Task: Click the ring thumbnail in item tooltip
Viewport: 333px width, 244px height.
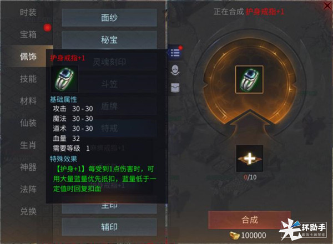Action: click(x=64, y=79)
